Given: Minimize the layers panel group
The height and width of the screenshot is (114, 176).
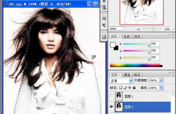Looking at the screenshot, I should (x=170, y=72).
